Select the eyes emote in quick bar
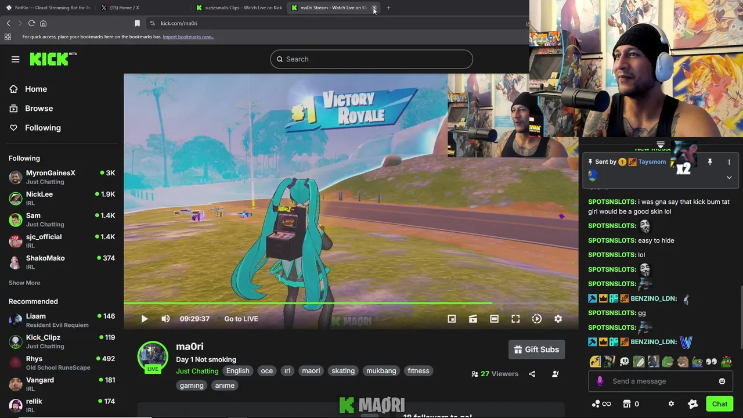The width and height of the screenshot is (743, 418). (711, 362)
